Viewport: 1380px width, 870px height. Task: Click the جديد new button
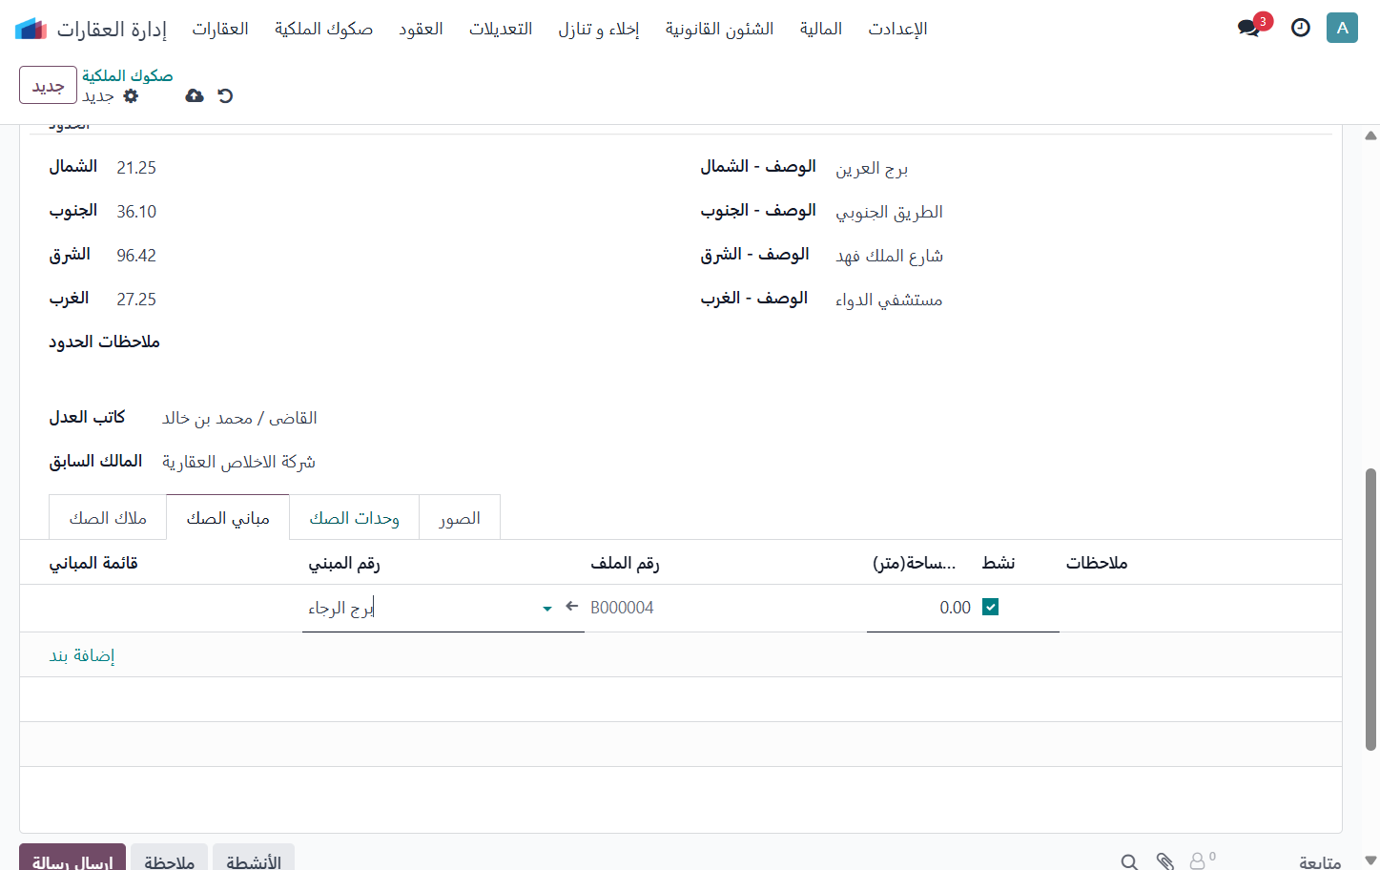coord(48,86)
